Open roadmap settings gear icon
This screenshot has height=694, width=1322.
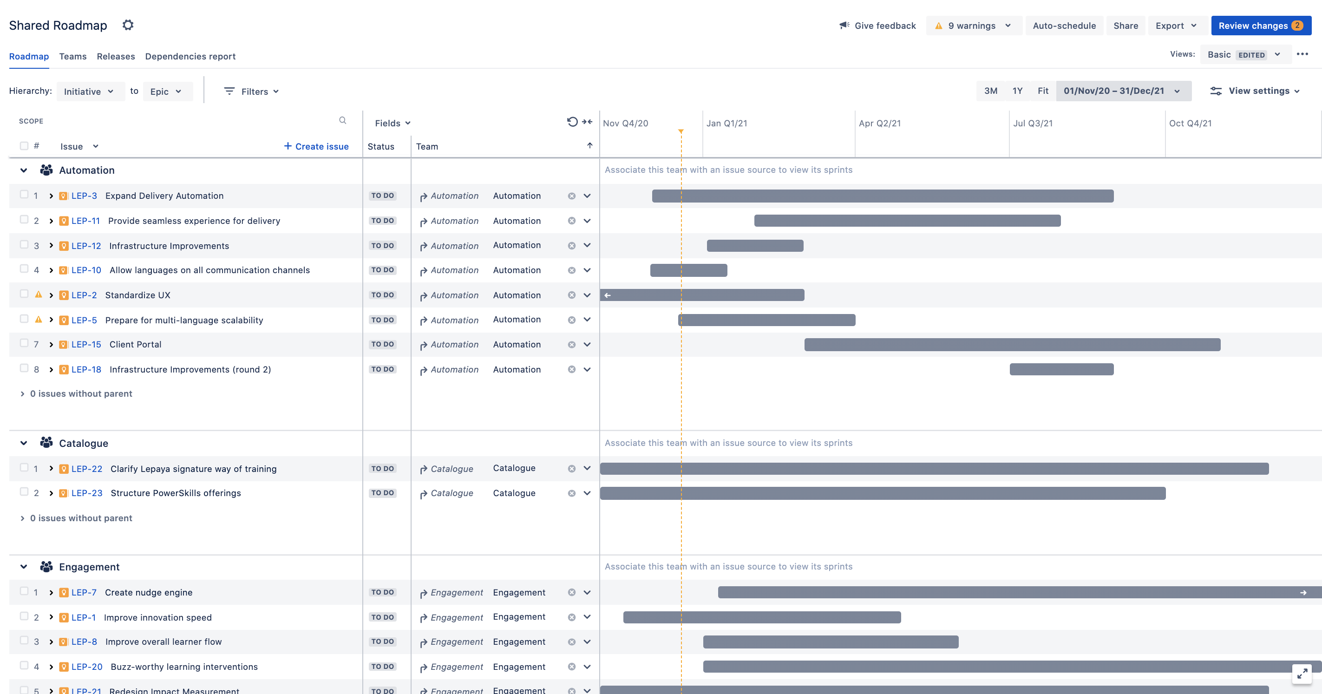[128, 25]
